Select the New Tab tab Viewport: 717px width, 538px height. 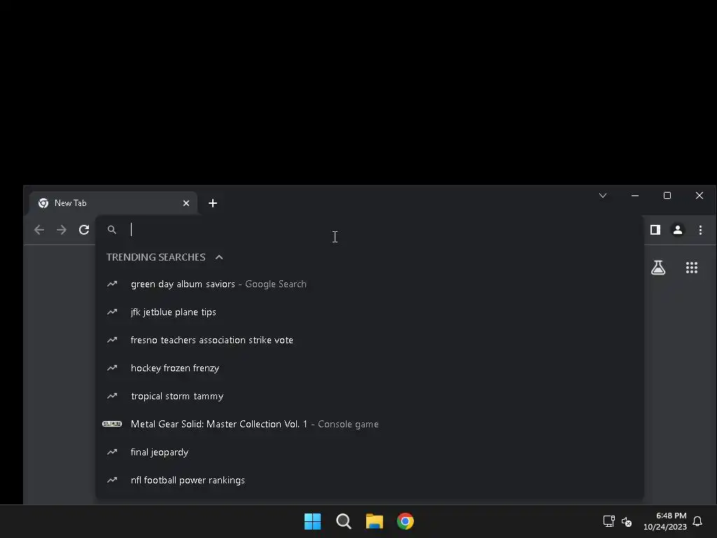click(113, 203)
